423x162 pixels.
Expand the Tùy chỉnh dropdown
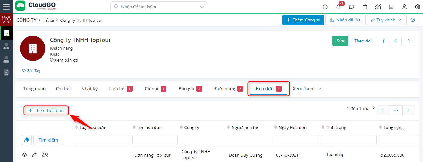[x=386, y=20]
